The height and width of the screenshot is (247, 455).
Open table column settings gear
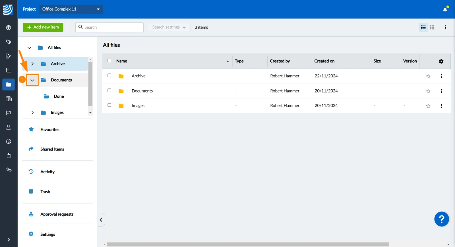pyautogui.click(x=441, y=61)
